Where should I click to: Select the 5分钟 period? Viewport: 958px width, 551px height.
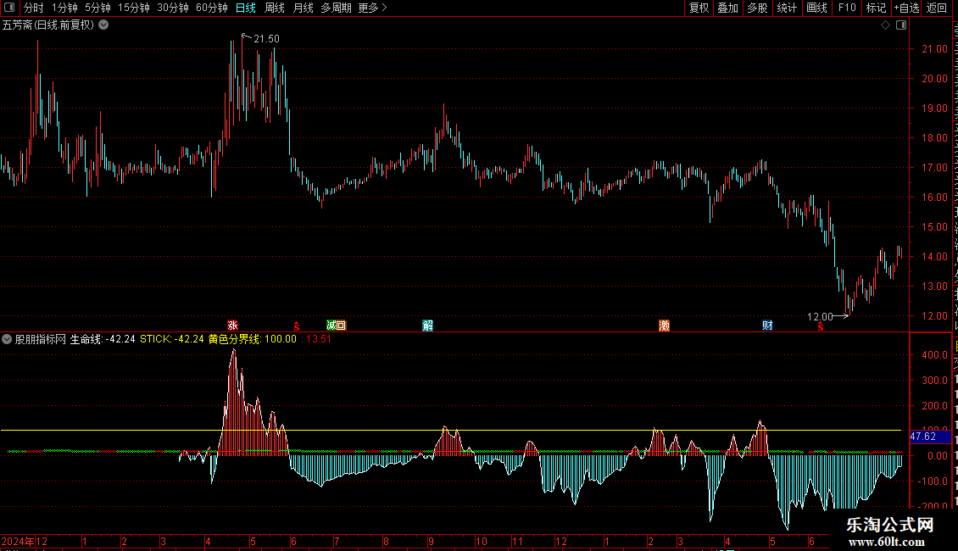pyautogui.click(x=97, y=8)
